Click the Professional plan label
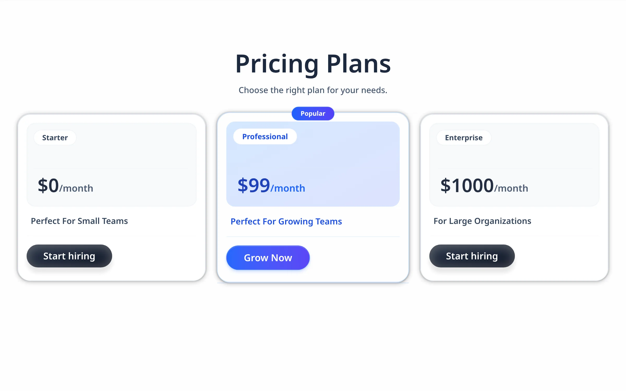 pyautogui.click(x=265, y=136)
